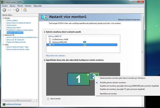The height and width of the screenshot is (108, 160).
Task: Toggle the TV monitor checkbox
Action: point(50,45)
